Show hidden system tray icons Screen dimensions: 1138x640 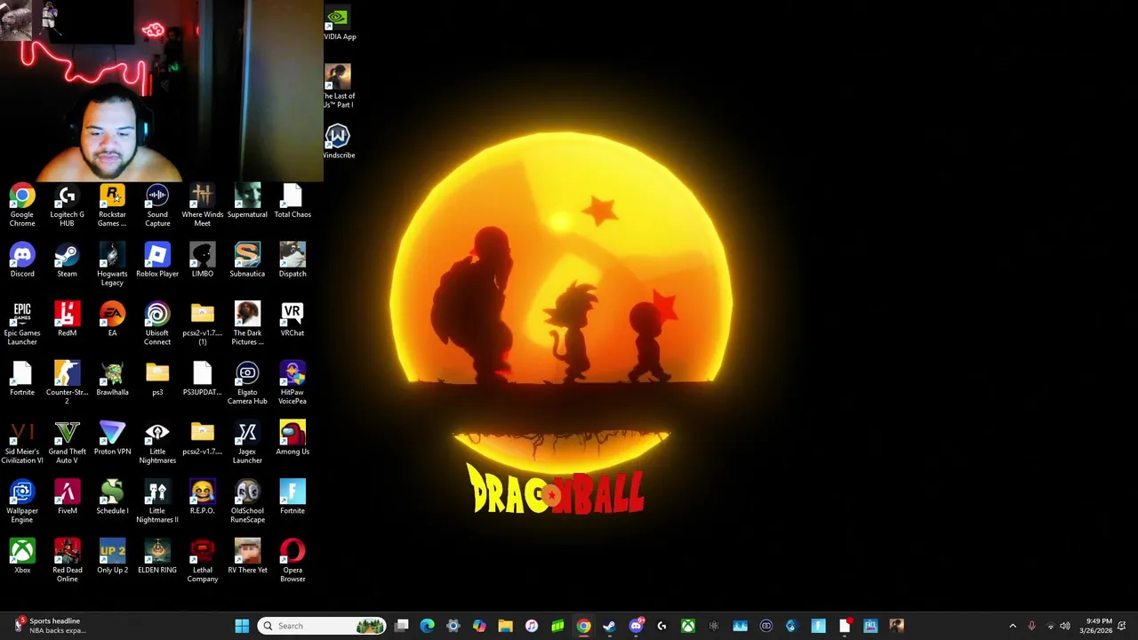(x=1013, y=626)
